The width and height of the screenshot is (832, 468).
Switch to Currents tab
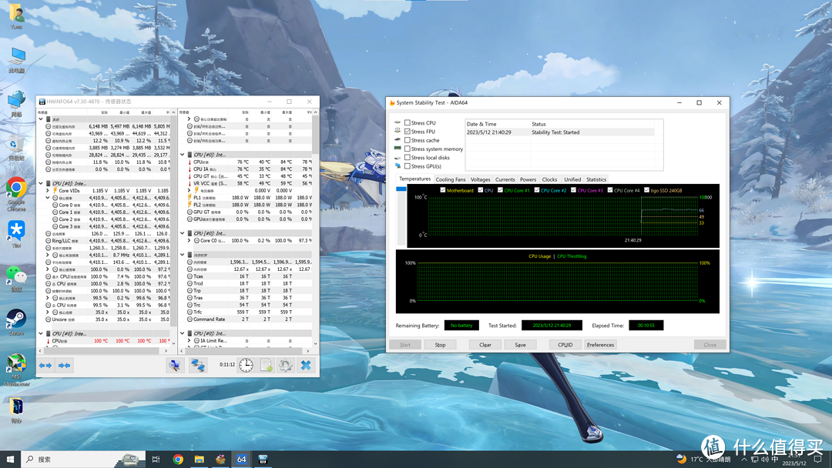tap(505, 179)
